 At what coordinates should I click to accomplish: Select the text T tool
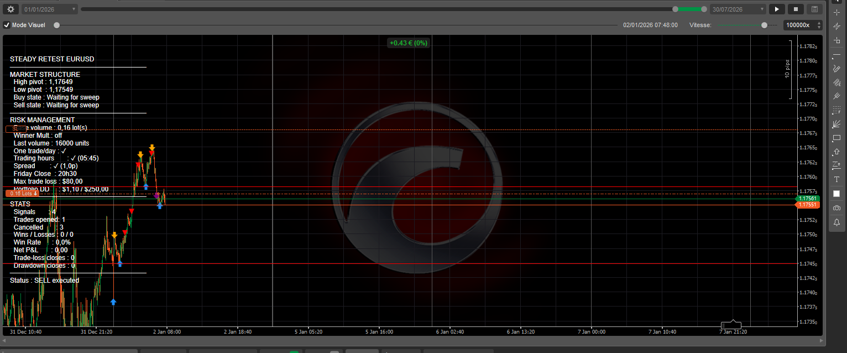click(x=836, y=179)
